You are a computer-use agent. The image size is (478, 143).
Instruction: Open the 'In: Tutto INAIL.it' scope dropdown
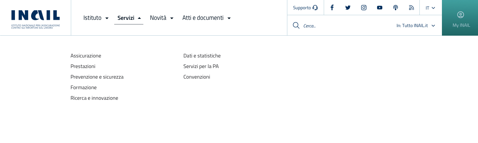click(x=416, y=25)
